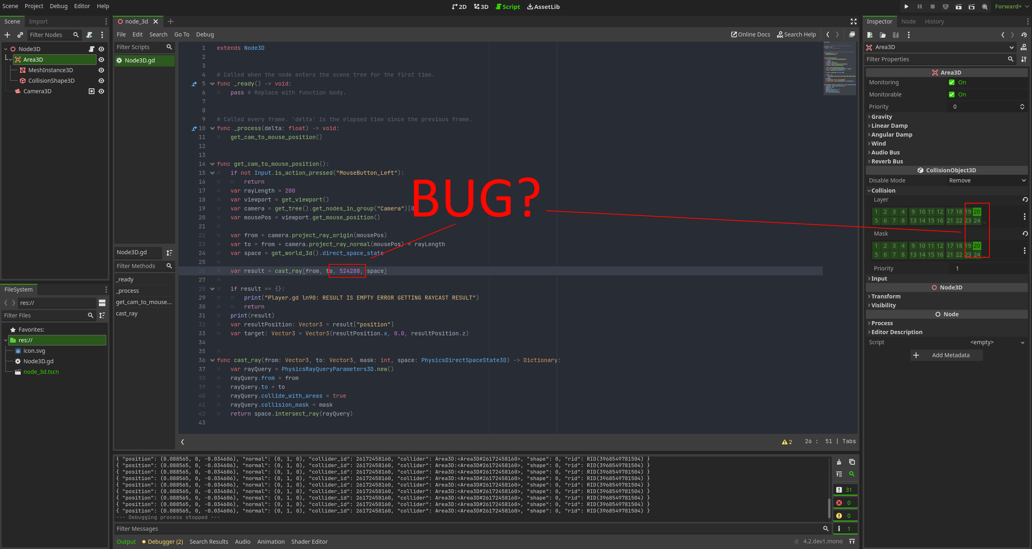The width and height of the screenshot is (1032, 549).
Task: Open Online Docs
Action: 751,34
